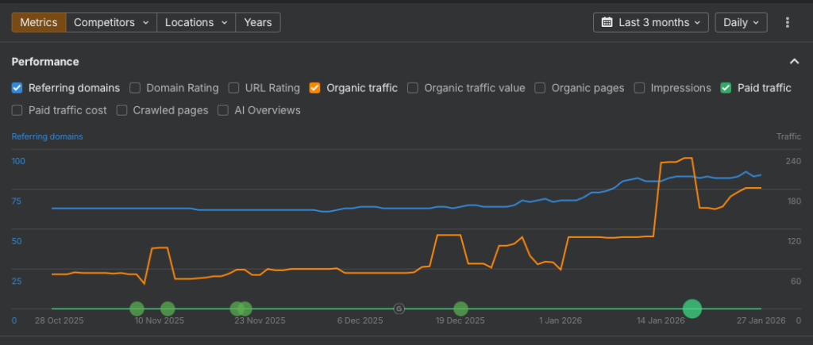Open the Last 3 months dropdown

[650, 22]
